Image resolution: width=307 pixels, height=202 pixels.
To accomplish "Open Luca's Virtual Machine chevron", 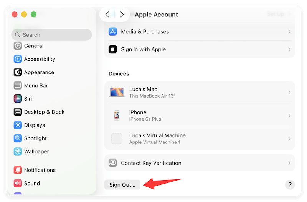I will tap(289, 139).
